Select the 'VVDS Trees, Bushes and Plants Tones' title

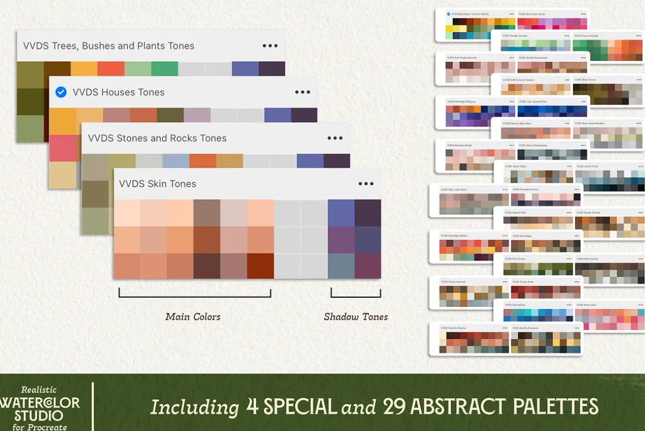click(x=108, y=46)
